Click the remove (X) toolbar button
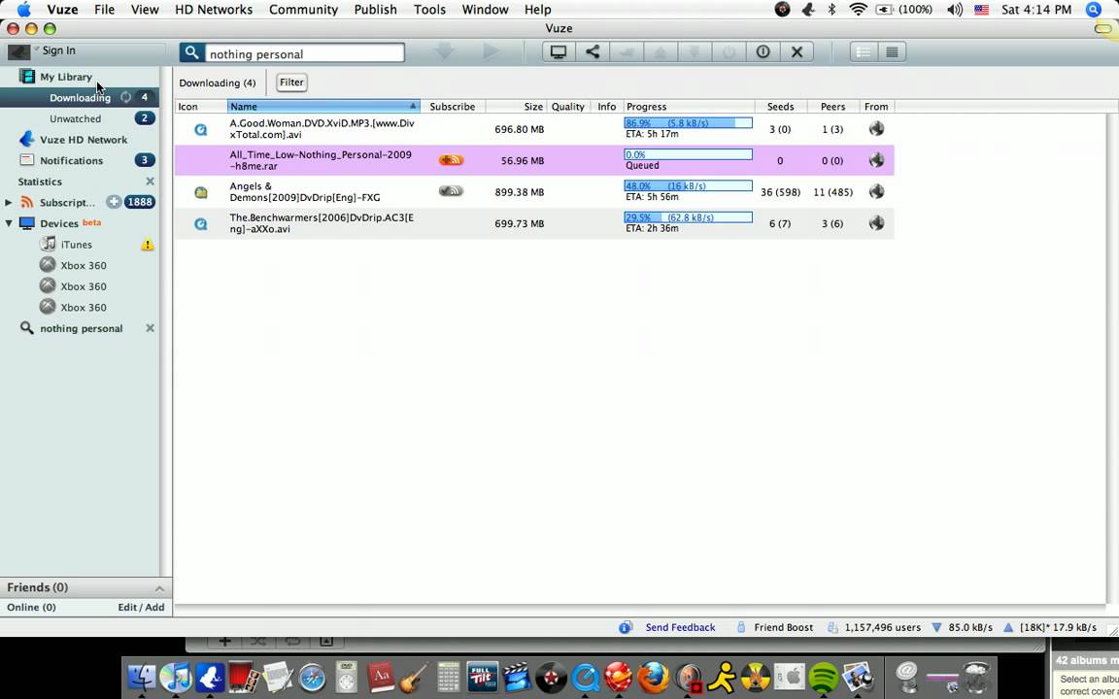 tap(797, 52)
